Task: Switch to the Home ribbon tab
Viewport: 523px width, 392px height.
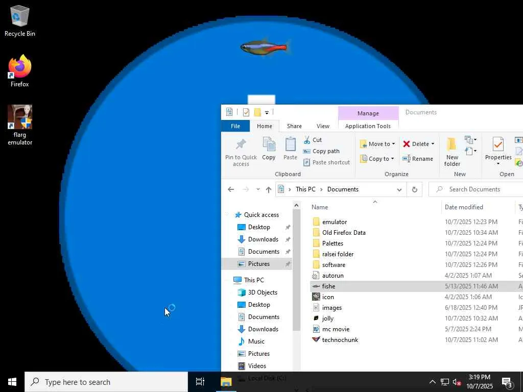Action: click(265, 126)
